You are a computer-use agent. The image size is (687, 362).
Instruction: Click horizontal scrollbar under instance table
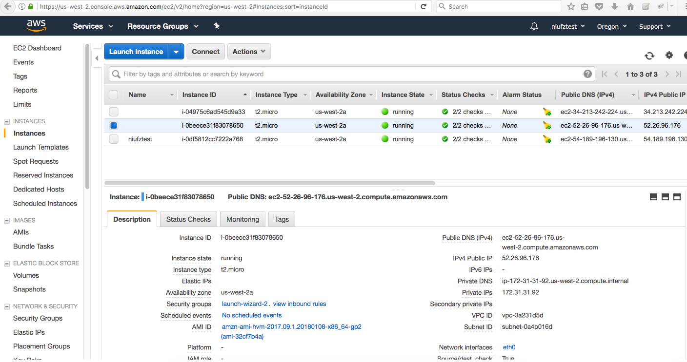269,183
